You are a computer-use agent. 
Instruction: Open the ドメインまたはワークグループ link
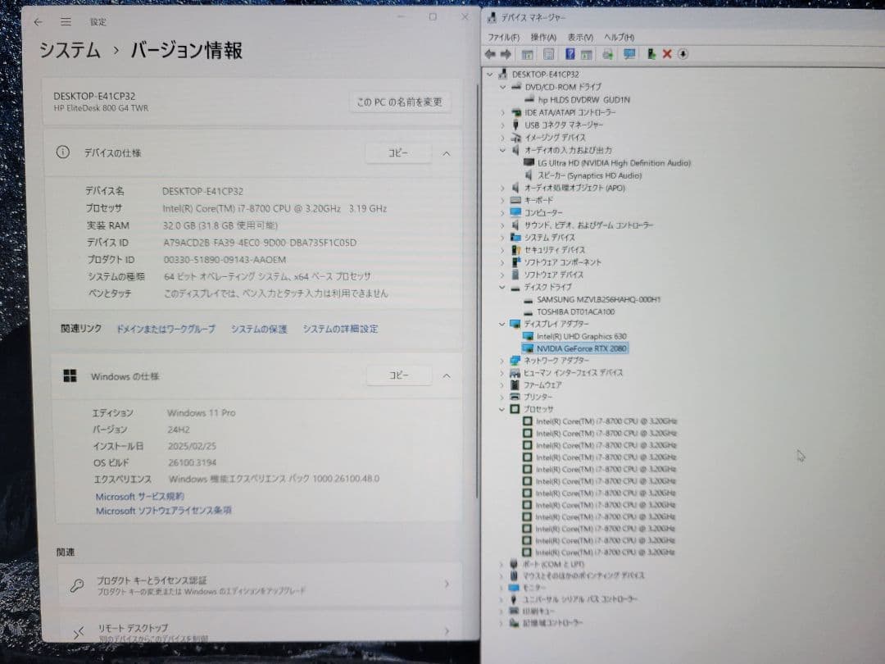click(166, 330)
